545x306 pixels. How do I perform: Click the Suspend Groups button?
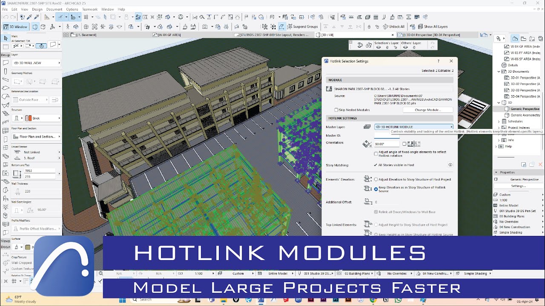pyautogui.click(x=302, y=26)
